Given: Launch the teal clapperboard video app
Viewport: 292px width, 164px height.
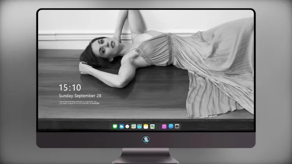Looking at the screenshot, I should coord(139,126).
